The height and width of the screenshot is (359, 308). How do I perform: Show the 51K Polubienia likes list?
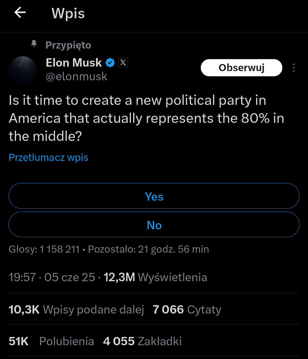tap(51, 341)
